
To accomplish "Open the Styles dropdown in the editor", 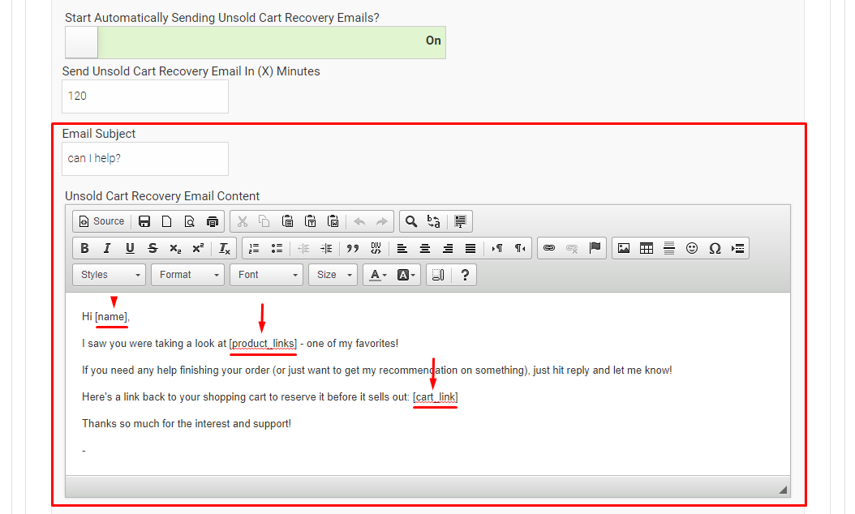I will (108, 274).
